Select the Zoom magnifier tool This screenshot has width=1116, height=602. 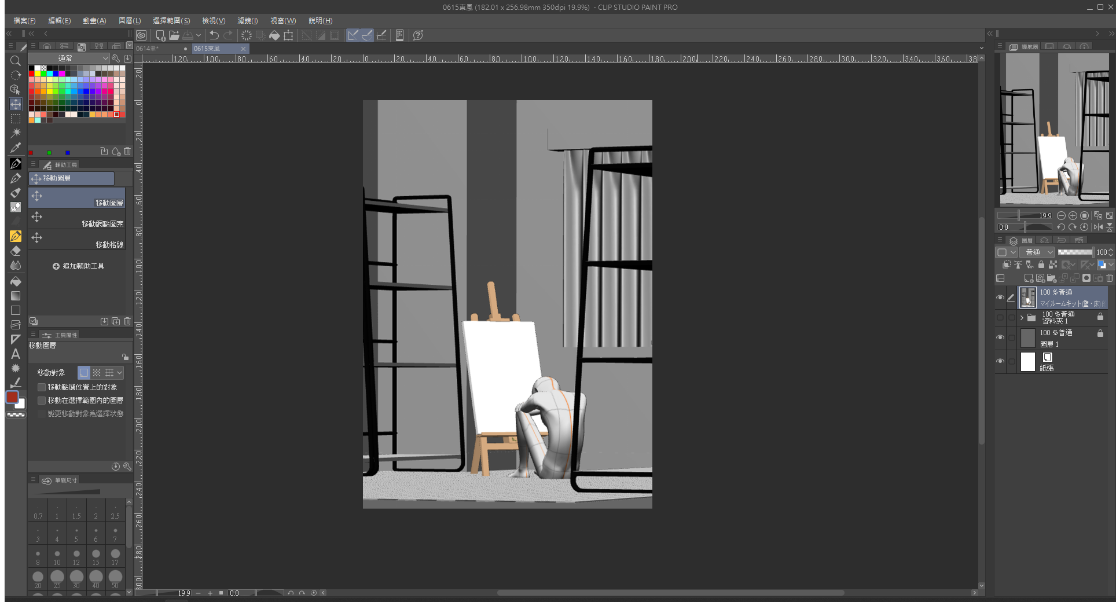(x=16, y=61)
